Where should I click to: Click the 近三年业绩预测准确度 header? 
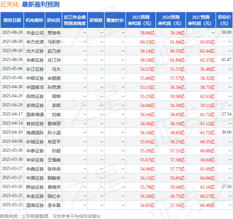(75, 20)
